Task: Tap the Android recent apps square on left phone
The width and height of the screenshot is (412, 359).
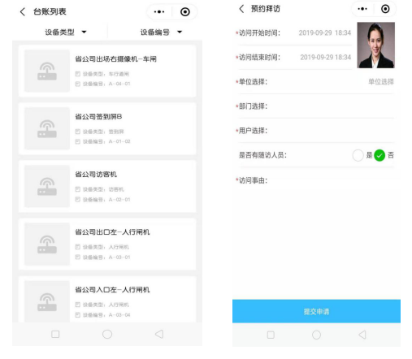Action: tap(55, 334)
